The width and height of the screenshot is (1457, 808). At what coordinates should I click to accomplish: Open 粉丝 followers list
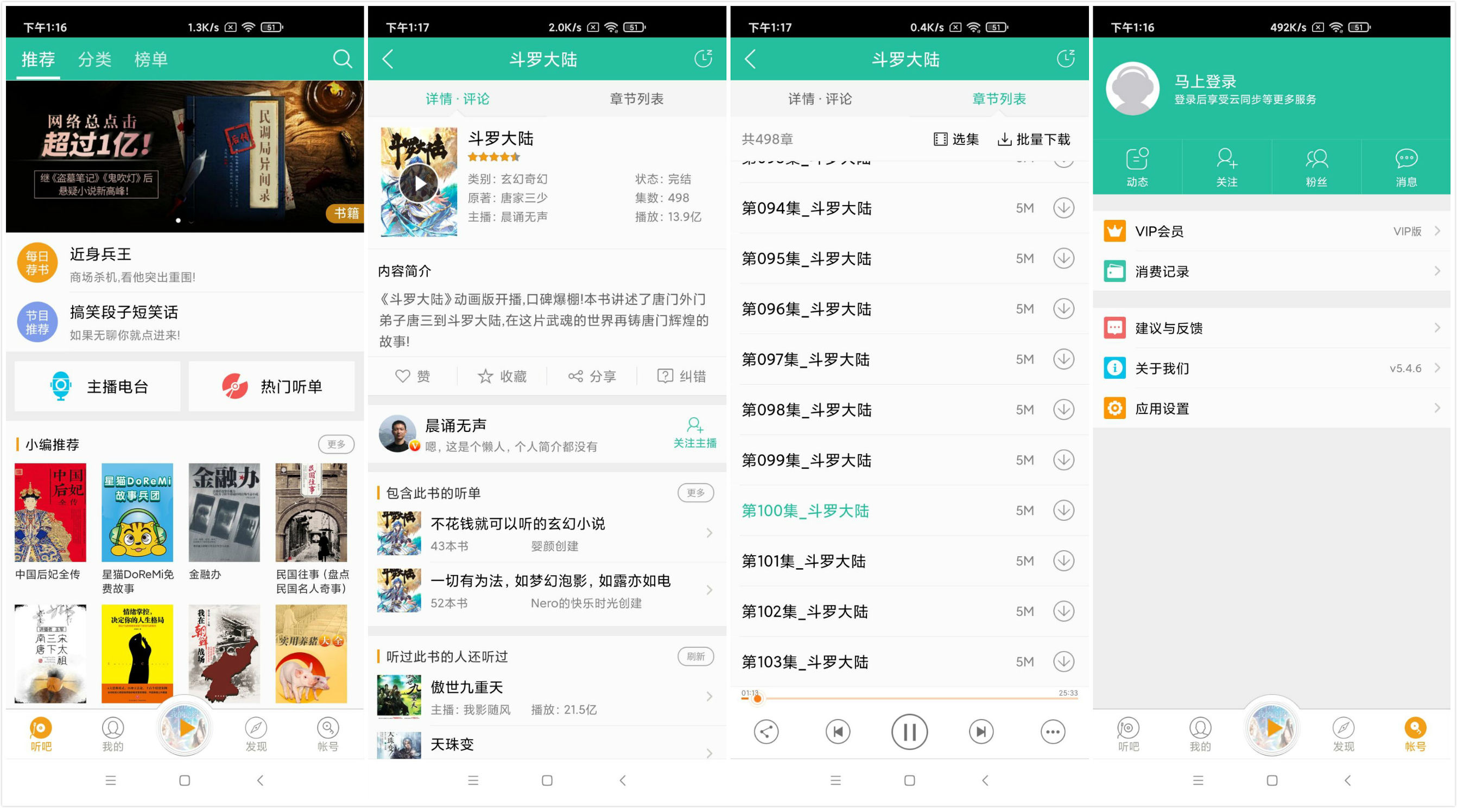1316,167
